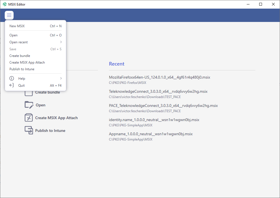Open recent identity.name_1.0.0.0 msix file
Screen dimensions: 280x198
(154, 120)
